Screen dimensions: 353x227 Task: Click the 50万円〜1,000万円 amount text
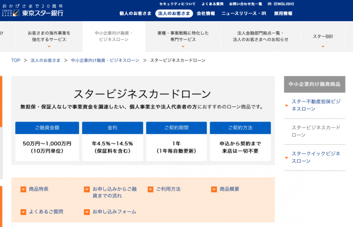point(47,144)
